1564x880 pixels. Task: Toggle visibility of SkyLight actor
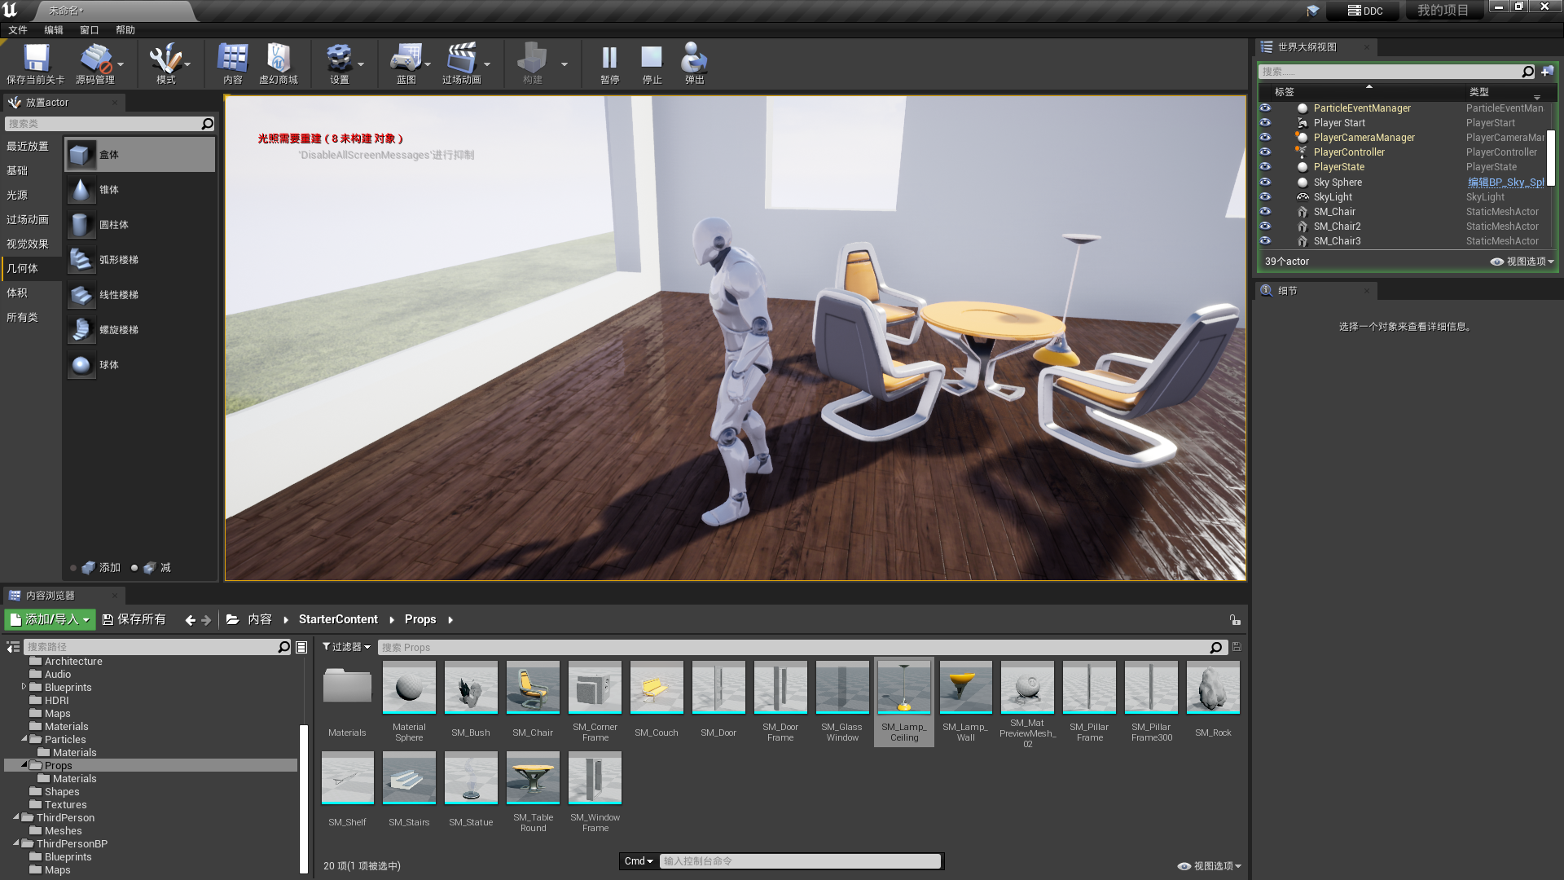1265,196
